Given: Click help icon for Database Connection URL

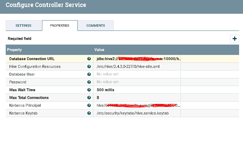Looking at the screenshot, I should point(89,59).
